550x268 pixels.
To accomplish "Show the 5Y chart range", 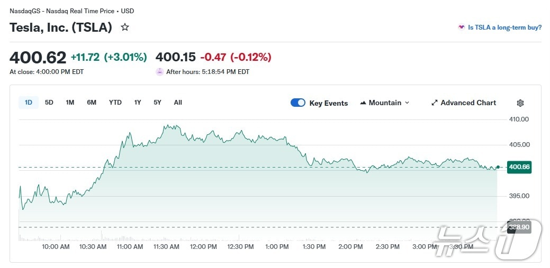I will [158, 103].
